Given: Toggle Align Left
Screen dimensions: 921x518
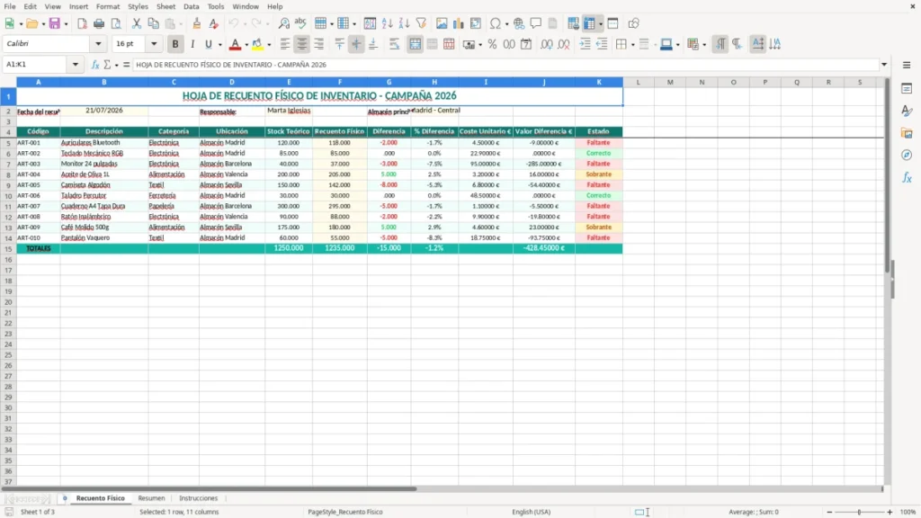Looking at the screenshot, I should [x=285, y=44].
